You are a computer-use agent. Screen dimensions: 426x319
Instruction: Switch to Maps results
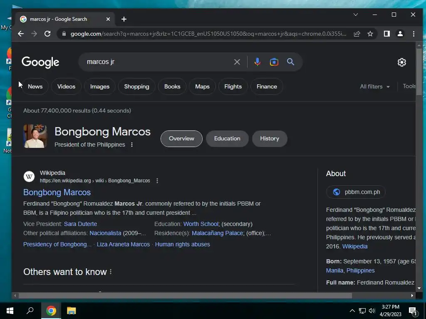click(x=203, y=86)
